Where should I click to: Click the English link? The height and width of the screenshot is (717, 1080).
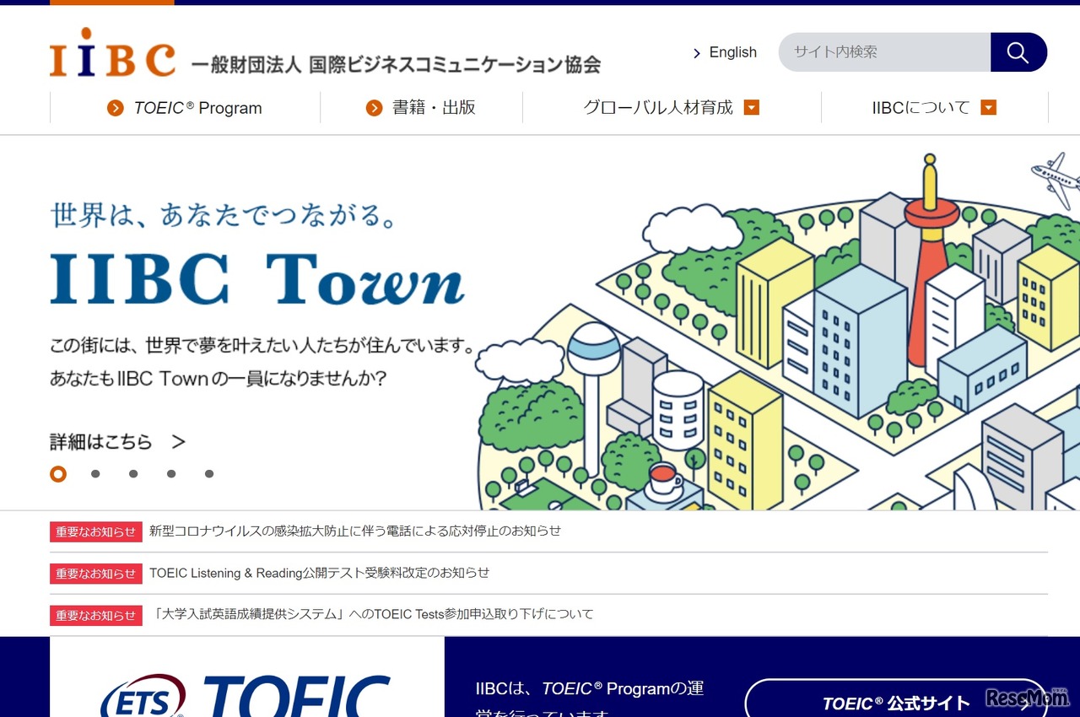tap(732, 52)
